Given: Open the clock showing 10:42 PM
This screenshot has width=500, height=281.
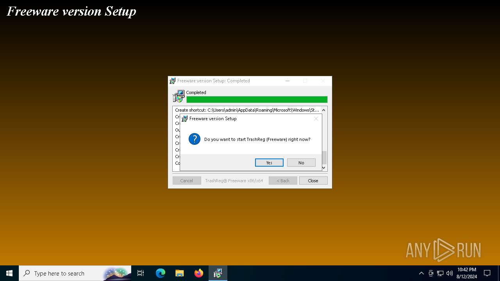Looking at the screenshot, I should tap(467, 273).
